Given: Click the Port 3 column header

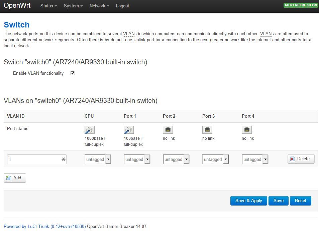Looking at the screenshot, I should (x=209, y=116).
